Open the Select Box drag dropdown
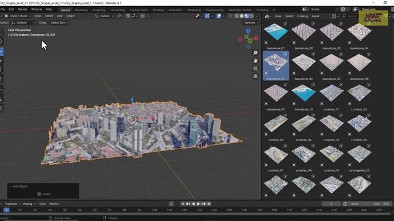Screen dimensions: 394x221 pyautogui.click(x=59, y=23)
